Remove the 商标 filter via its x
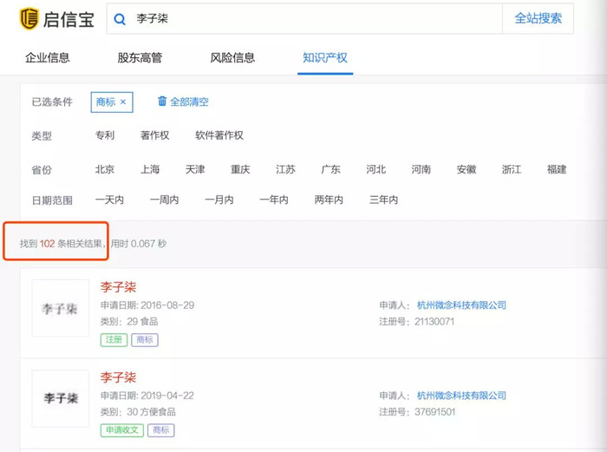Screen dimensions: 607x452 [x=123, y=102]
